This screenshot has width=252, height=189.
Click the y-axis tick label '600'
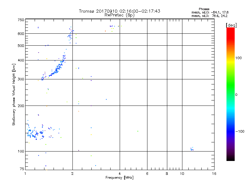(21, 34)
